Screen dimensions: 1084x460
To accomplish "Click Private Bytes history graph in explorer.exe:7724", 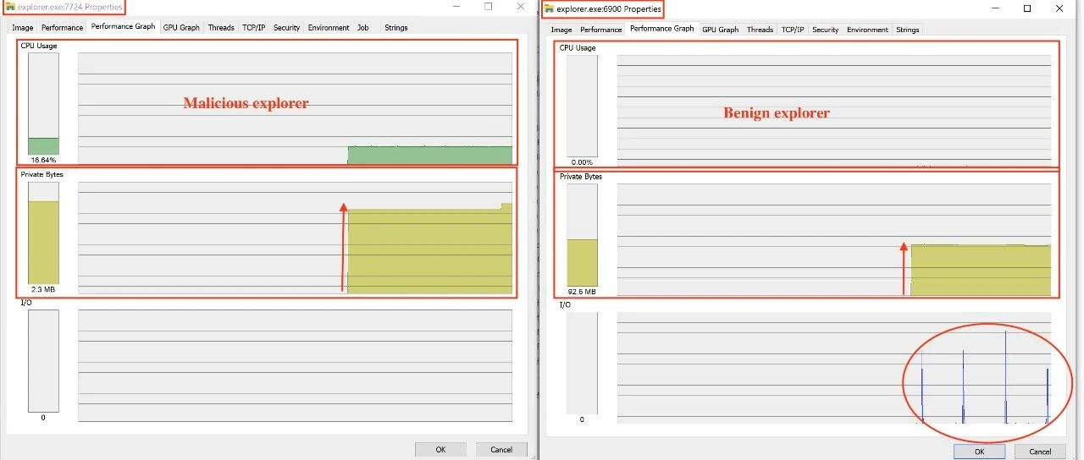I will [295, 238].
